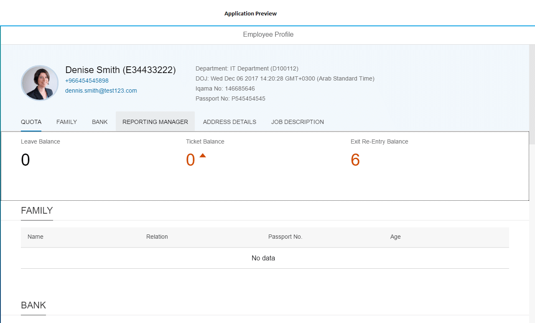
Task: Select the BANK tab
Action: [100, 122]
